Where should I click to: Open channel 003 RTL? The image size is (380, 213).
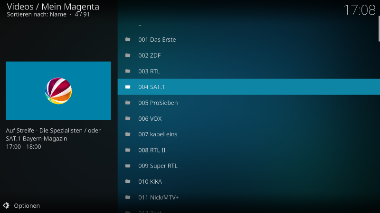248,71
